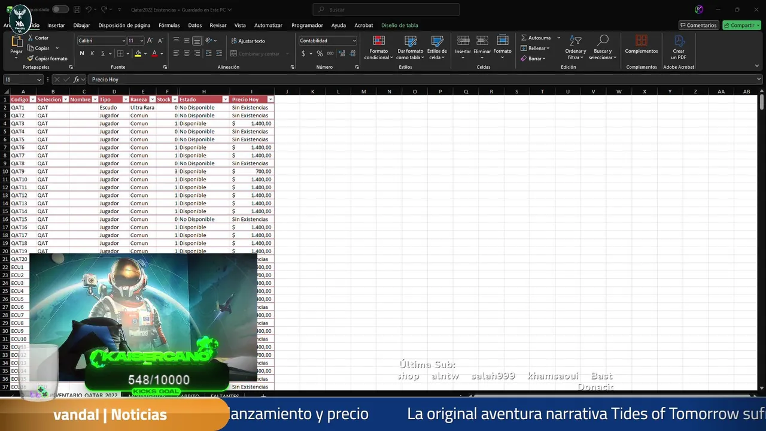Click the Autosuma button
Viewport: 766px width, 431px height.
tap(536, 38)
